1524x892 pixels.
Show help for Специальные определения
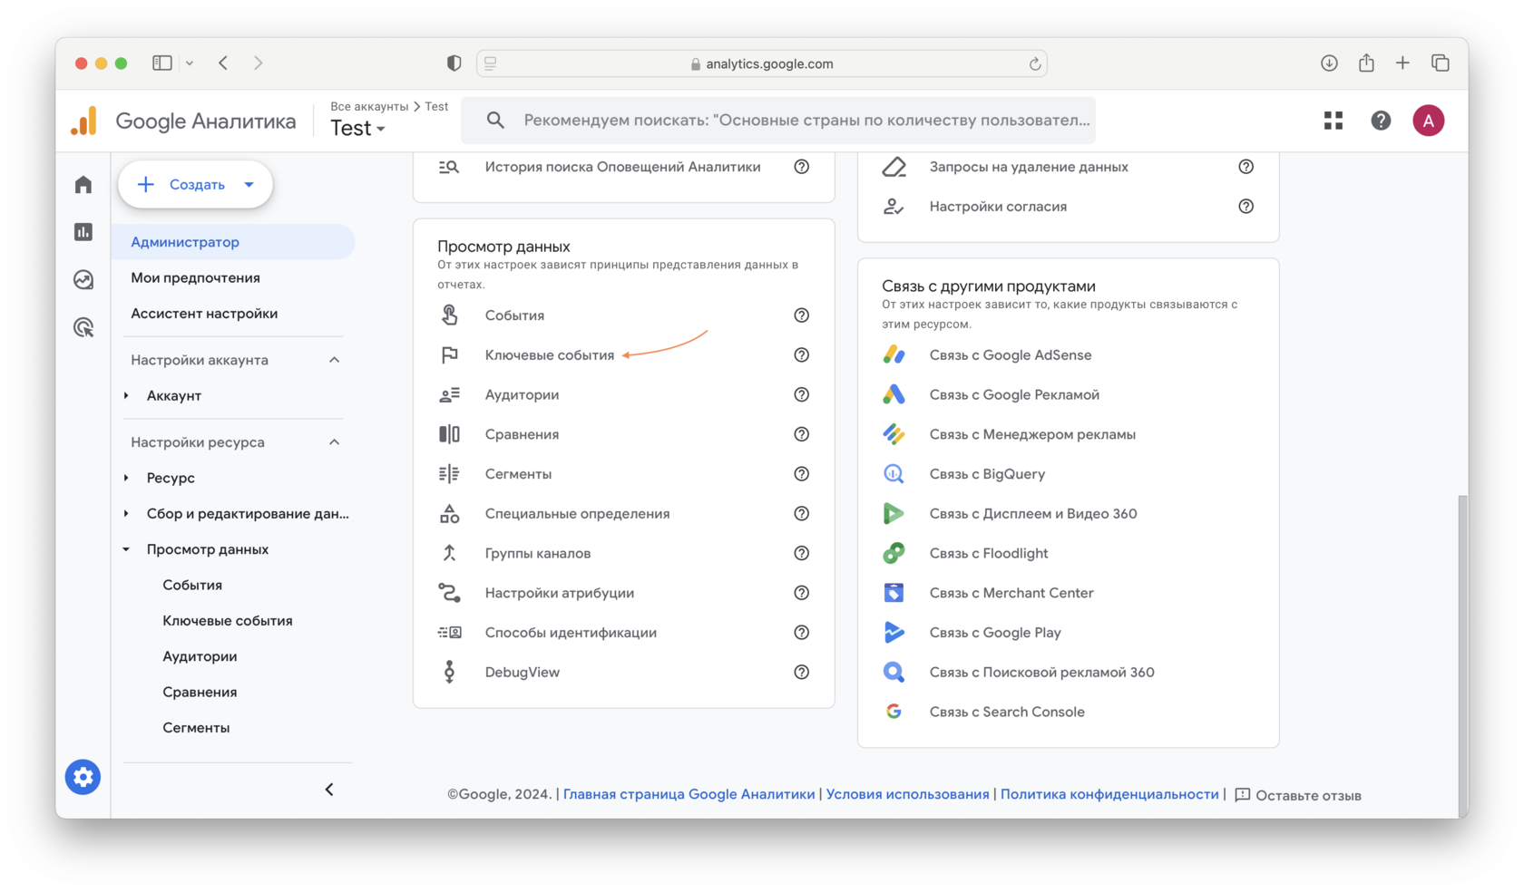801,514
